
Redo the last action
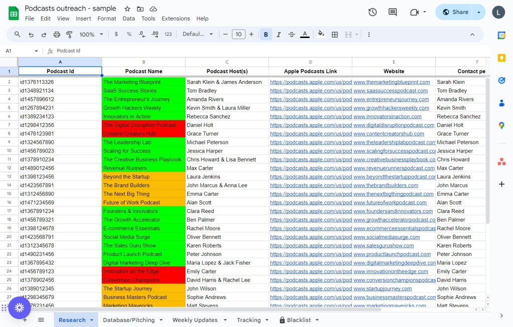pyautogui.click(x=44, y=34)
